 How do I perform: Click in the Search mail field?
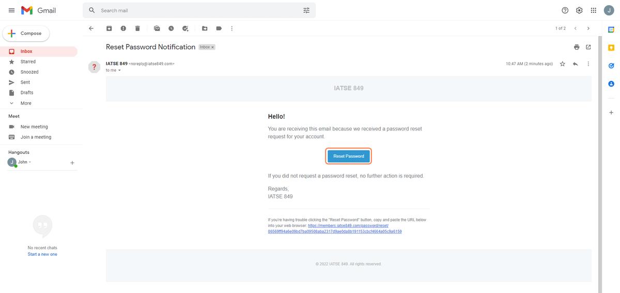pyautogui.click(x=199, y=10)
